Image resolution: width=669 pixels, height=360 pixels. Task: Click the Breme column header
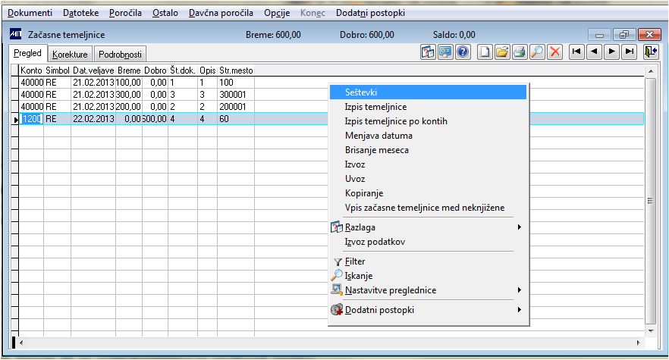pyautogui.click(x=129, y=70)
